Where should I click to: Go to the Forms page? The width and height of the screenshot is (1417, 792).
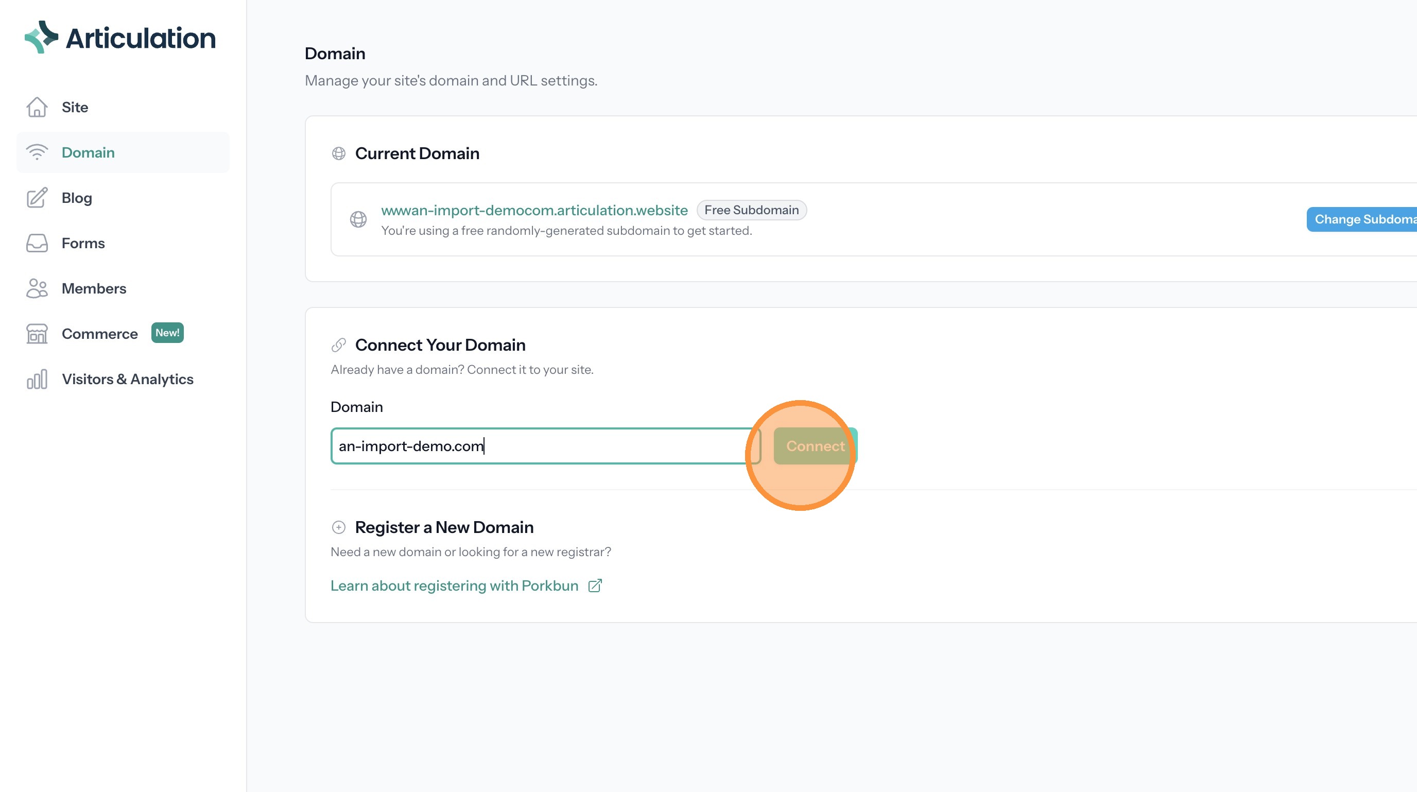pos(83,243)
